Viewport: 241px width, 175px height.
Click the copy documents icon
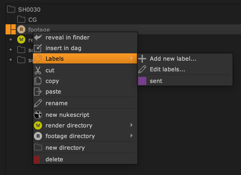tap(38, 81)
